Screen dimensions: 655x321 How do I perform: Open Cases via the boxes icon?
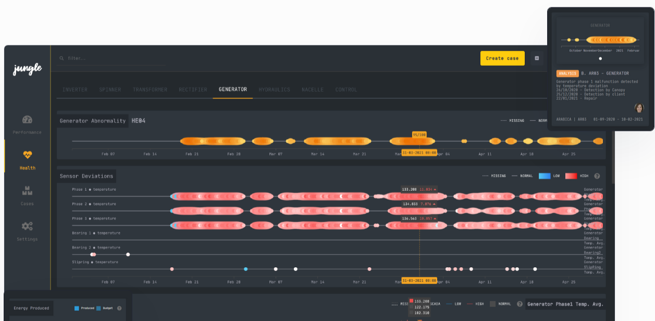pos(27,191)
